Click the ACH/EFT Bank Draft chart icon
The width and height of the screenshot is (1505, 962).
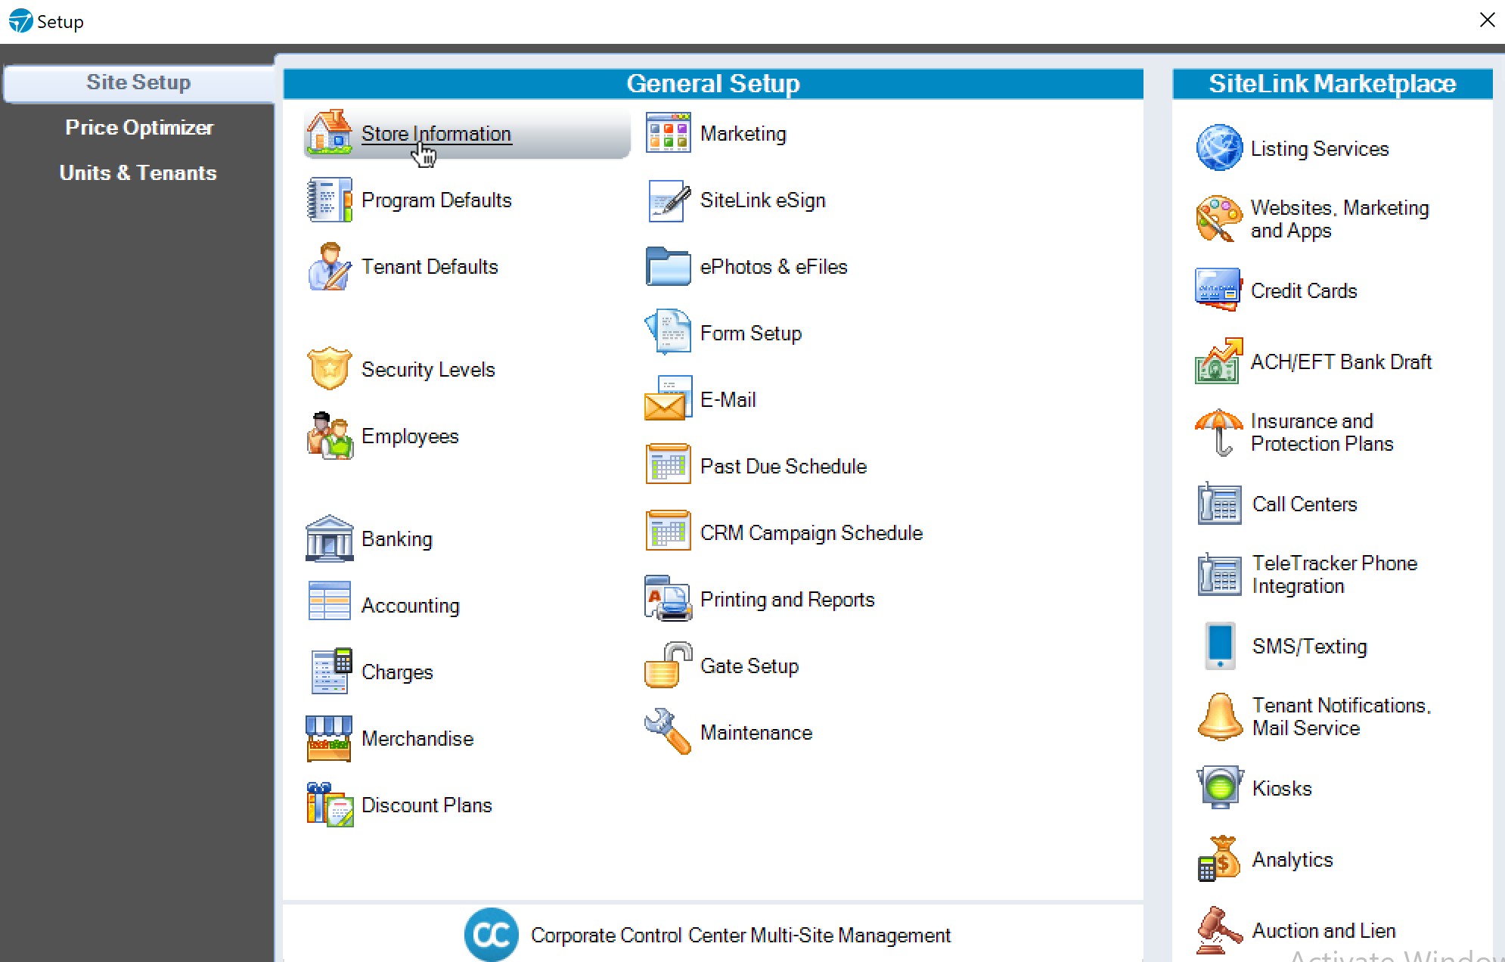1219,361
